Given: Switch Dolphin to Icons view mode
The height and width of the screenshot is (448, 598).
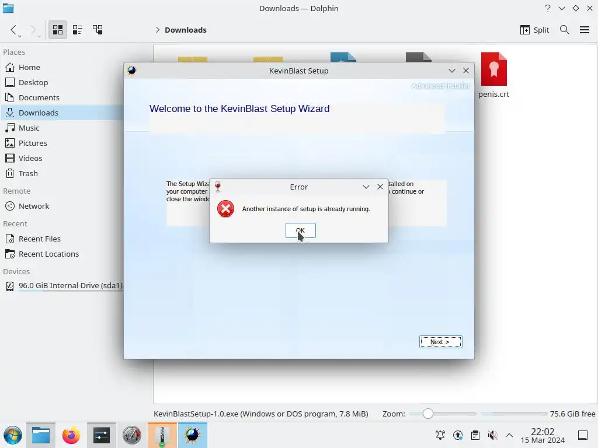Looking at the screenshot, I should pyautogui.click(x=58, y=30).
